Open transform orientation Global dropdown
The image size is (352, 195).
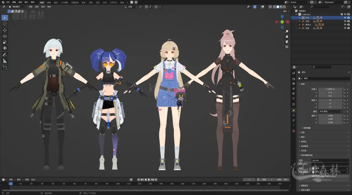[x=131, y=7]
